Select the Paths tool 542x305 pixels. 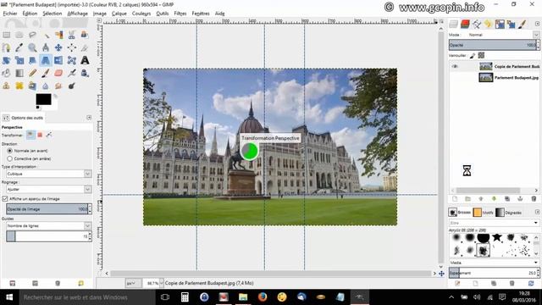tap(6, 47)
